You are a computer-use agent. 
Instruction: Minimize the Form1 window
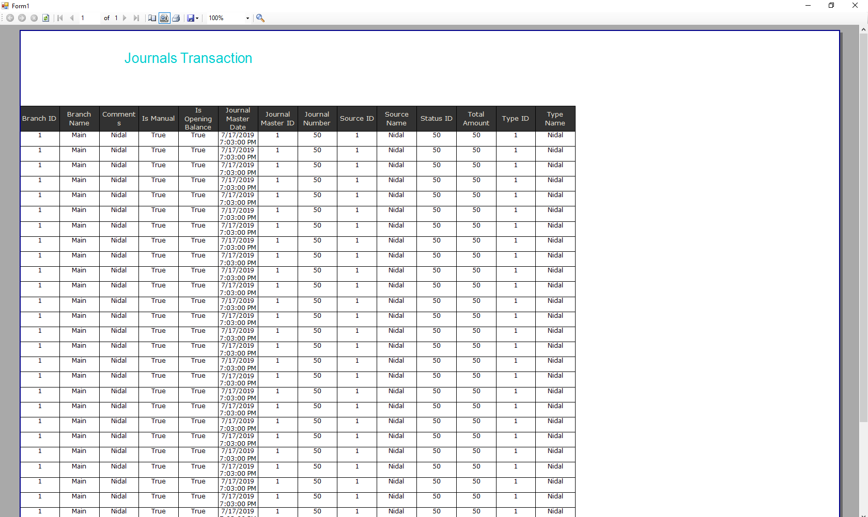[808, 6]
